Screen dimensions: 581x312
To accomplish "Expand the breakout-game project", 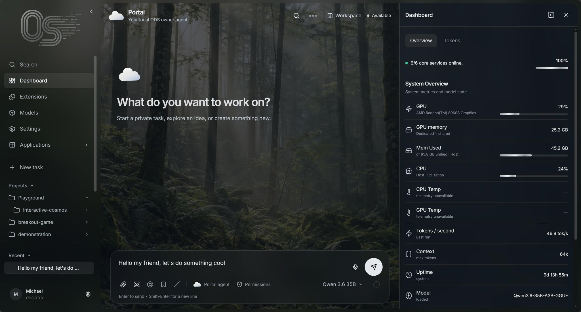I will click(x=87, y=222).
